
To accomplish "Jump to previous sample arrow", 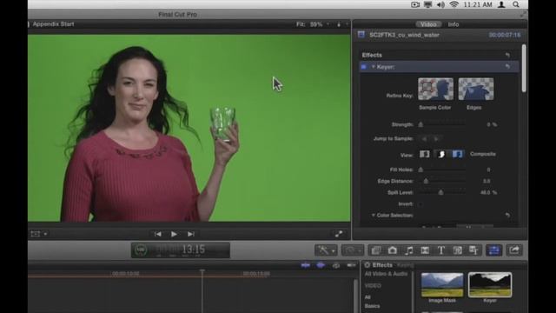I will click(425, 139).
